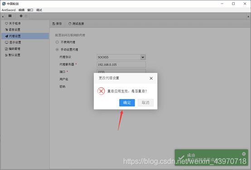This screenshot has height=170, width=251.
Task: Maximize the AntSword window
Action: [x=233, y=4]
